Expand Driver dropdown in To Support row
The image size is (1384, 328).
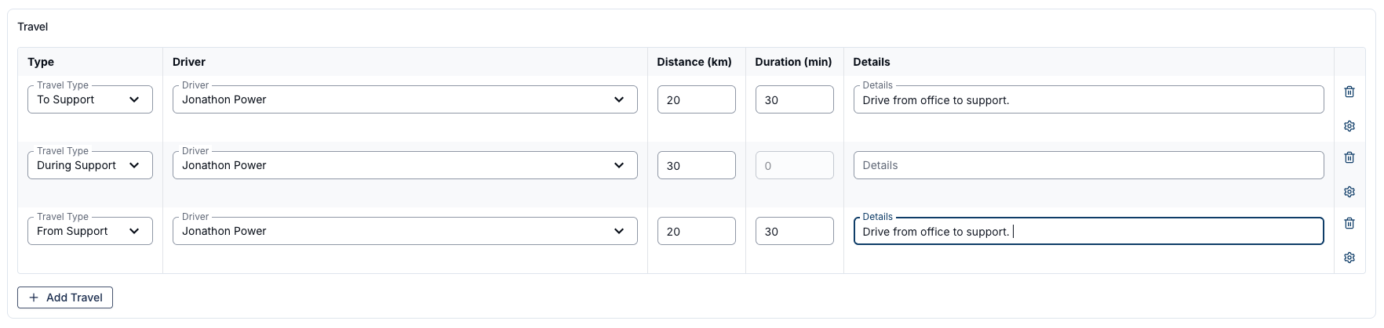tap(405, 99)
